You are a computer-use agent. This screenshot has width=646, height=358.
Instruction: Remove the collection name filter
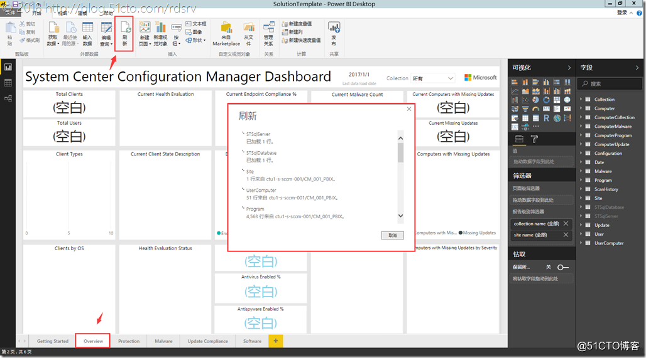tap(566, 224)
